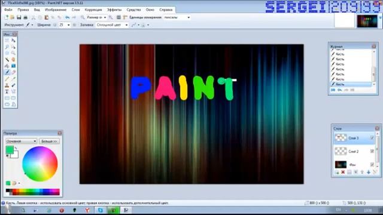Select the Paintbrush tool in Tools panel
This screenshot has height=215, width=383.
tap(7, 72)
